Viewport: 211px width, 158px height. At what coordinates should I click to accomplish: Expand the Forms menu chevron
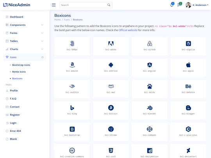42,33
